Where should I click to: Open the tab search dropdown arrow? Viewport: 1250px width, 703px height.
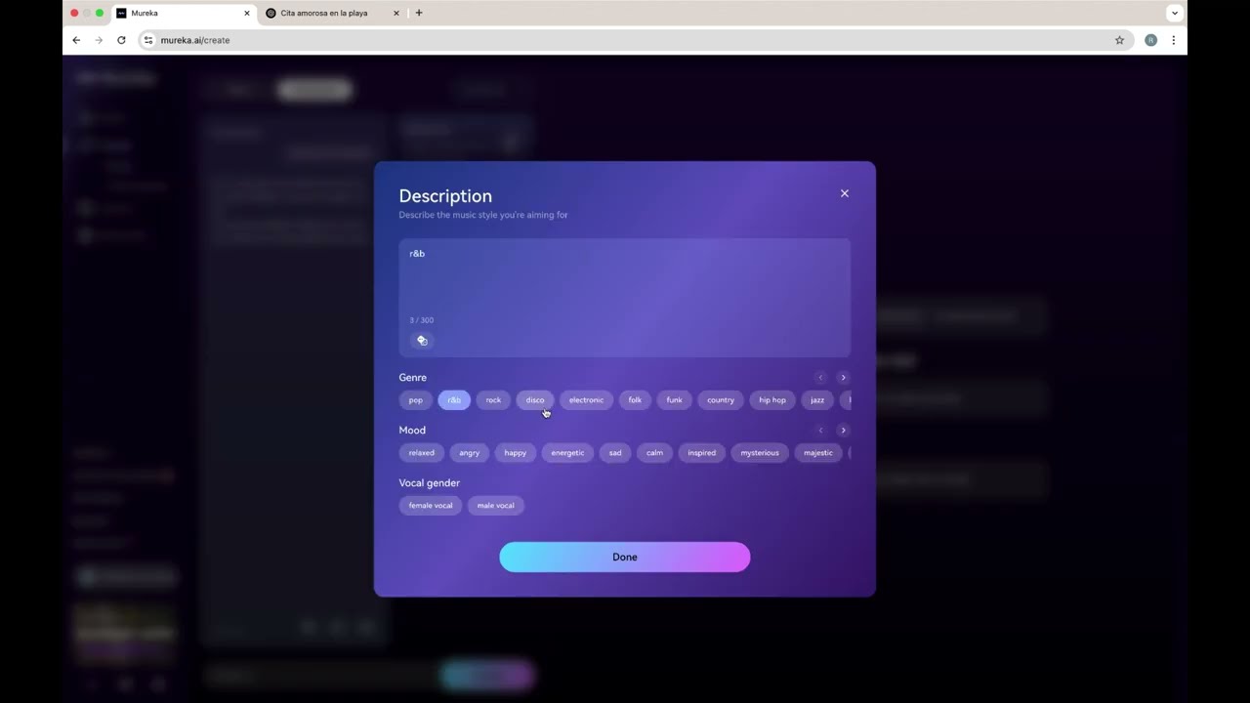click(x=1175, y=14)
